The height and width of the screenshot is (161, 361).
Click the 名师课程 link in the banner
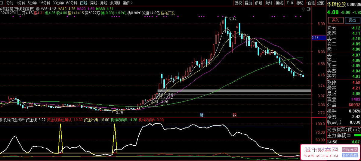[x=350, y=155]
